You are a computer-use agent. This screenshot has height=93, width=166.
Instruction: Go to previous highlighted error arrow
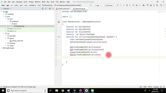pyautogui.click(x=162, y=12)
